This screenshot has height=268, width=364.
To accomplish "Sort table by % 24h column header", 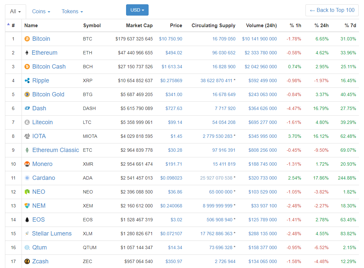I will pos(321,26).
